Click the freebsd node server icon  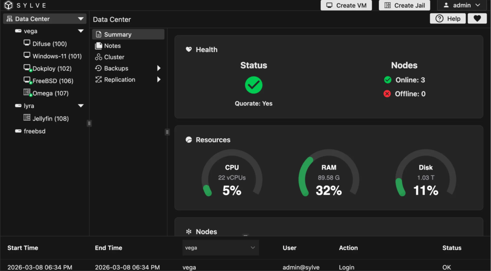pyautogui.click(x=18, y=131)
